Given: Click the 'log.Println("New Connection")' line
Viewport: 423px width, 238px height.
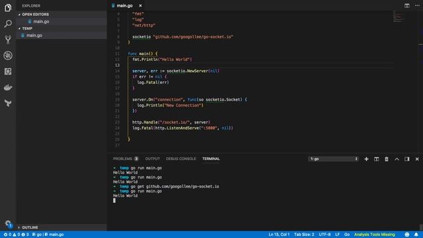Looking at the screenshot, I should pos(171,105).
